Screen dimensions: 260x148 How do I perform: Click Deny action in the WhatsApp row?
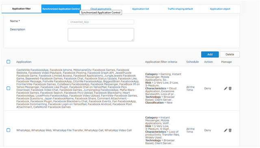pyautogui.click(x=208, y=130)
